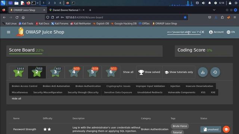Click Hide all categories
Screen dimensions: 239x134
pyautogui.click(x=16, y=99)
